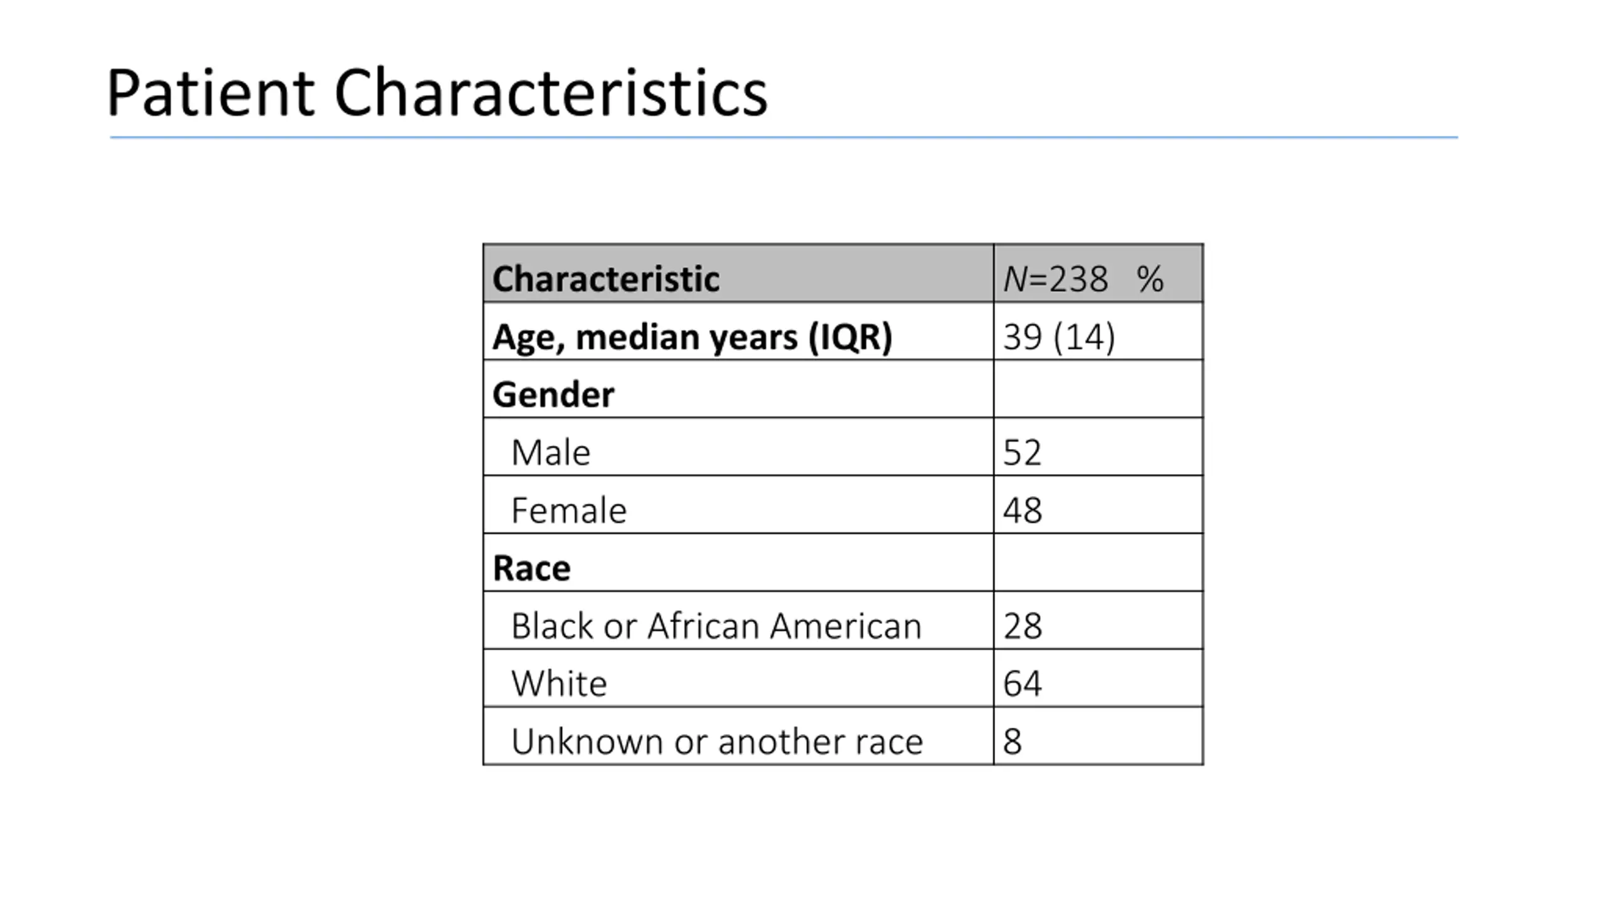Image resolution: width=1604 pixels, height=902 pixels.
Task: Click the N=238 % header cell
Action: (x=1098, y=273)
